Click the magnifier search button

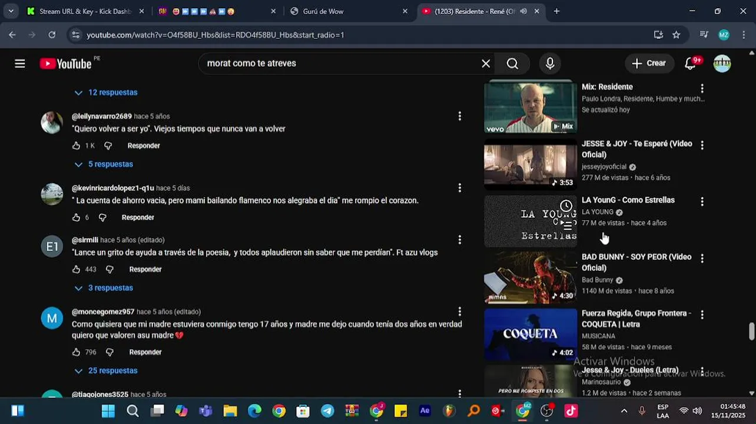[x=512, y=64]
